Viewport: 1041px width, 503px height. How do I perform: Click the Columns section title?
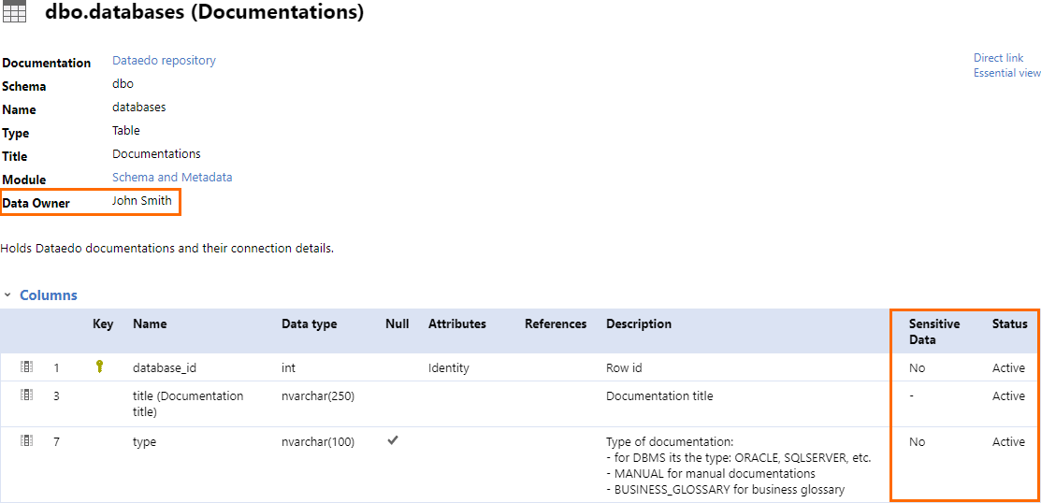(49, 295)
